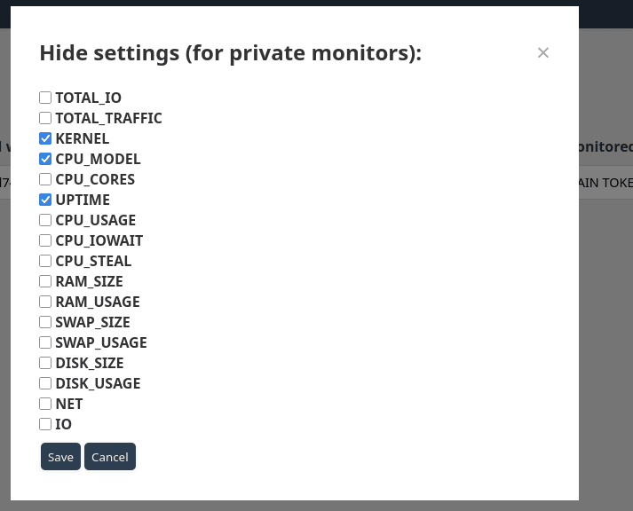Tick the RAM_USAGE checkbox
This screenshot has height=511, width=633.
coord(45,302)
